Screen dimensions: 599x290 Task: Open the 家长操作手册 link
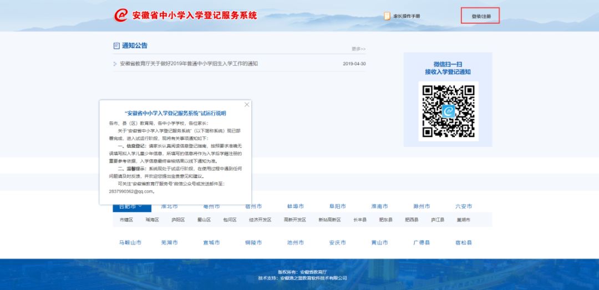[407, 16]
